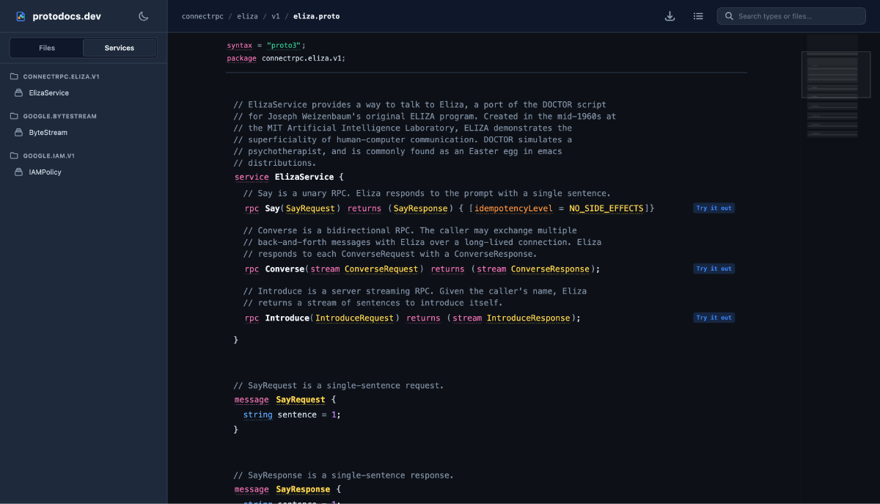Go to connectrpc in the breadcrumb

tap(202, 16)
